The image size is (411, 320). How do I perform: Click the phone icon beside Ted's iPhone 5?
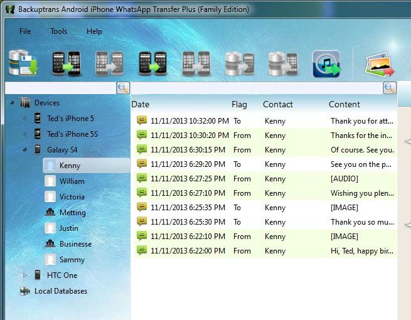point(38,118)
